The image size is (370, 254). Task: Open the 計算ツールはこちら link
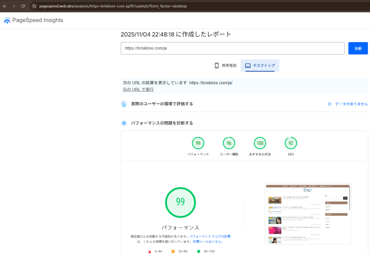tap(208, 242)
